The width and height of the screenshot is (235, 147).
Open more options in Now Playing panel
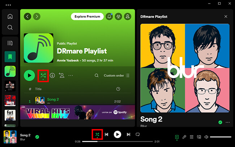click(228, 122)
